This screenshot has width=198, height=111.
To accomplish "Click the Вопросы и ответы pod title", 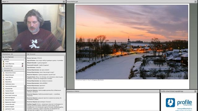I will (73, 91).
